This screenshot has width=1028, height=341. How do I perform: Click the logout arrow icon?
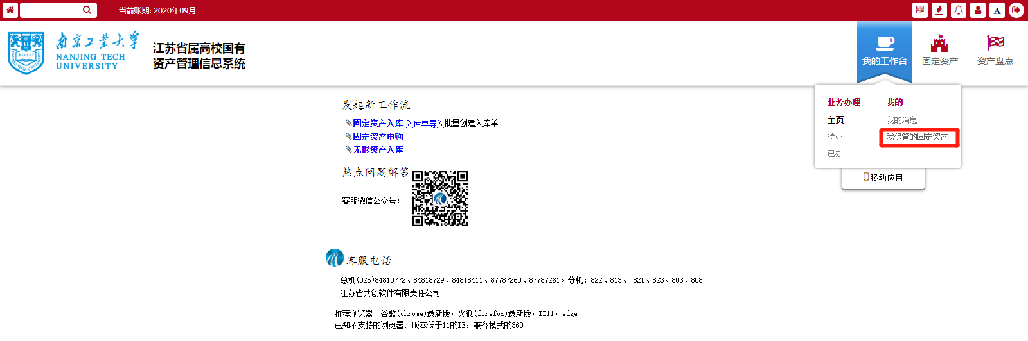click(1016, 10)
